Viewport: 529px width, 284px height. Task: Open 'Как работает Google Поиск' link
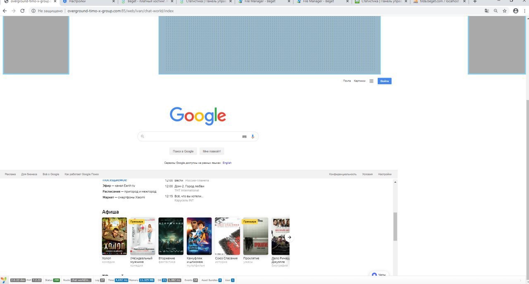point(82,174)
